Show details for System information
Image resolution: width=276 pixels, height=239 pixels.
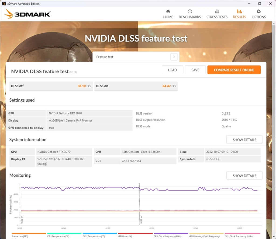pos(244,140)
